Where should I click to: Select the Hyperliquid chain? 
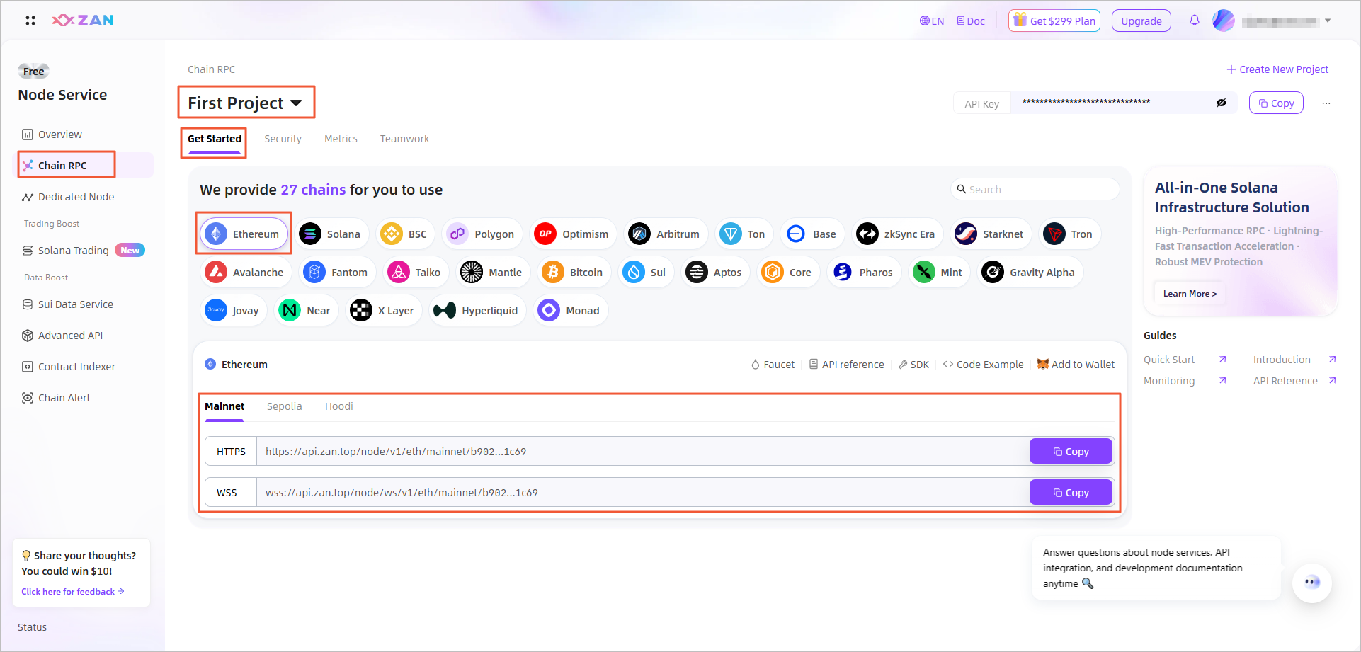click(477, 311)
